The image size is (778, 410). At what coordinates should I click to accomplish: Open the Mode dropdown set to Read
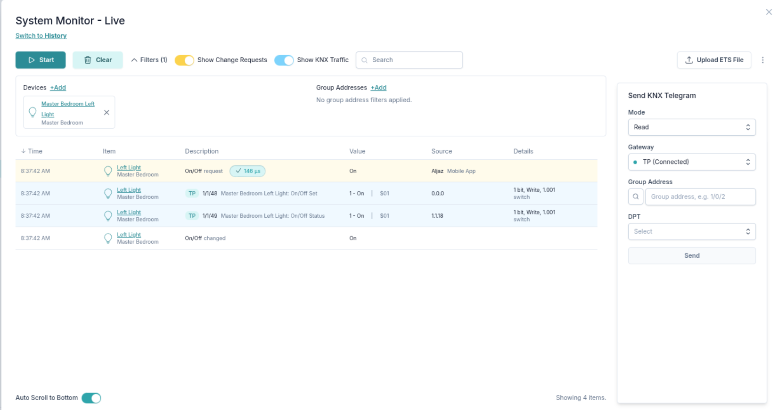click(691, 127)
